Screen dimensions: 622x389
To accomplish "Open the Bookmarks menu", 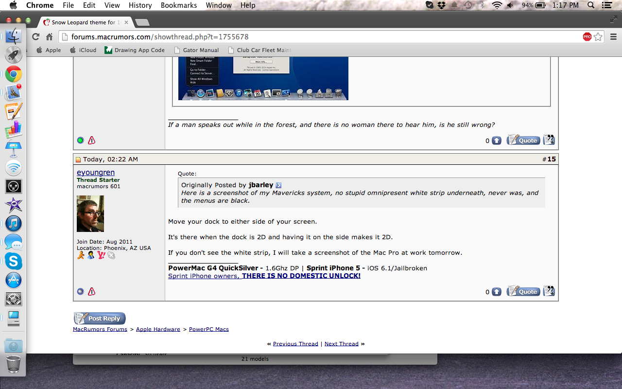I will pos(179,5).
